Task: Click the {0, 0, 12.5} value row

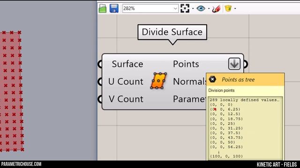Action: (x=225, y=114)
